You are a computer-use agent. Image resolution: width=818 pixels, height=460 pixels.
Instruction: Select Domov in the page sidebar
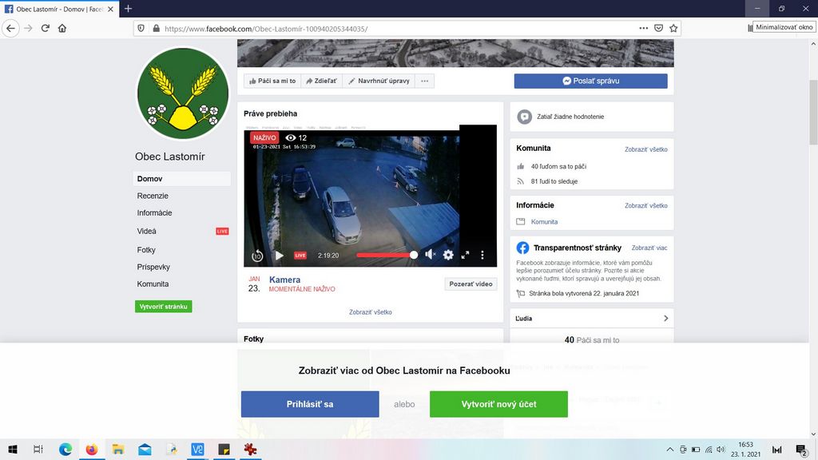(181, 178)
